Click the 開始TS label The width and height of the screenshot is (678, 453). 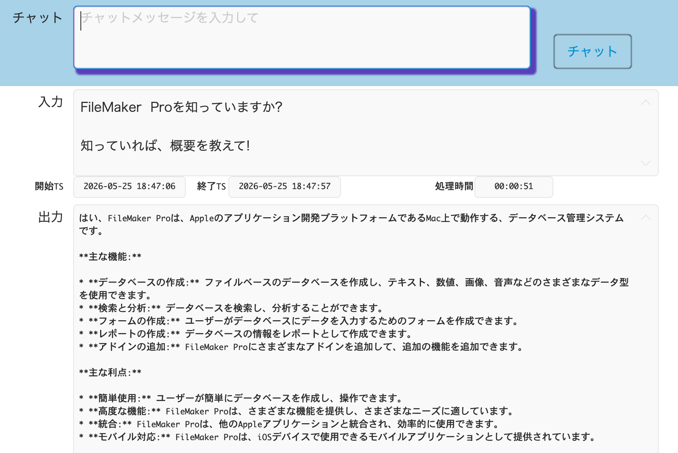(x=49, y=186)
